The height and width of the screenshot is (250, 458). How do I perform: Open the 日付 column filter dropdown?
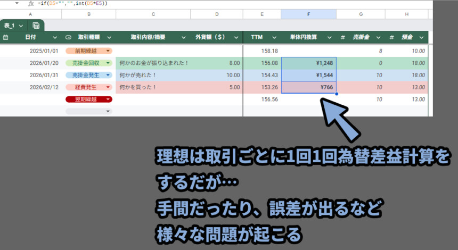click(x=54, y=37)
